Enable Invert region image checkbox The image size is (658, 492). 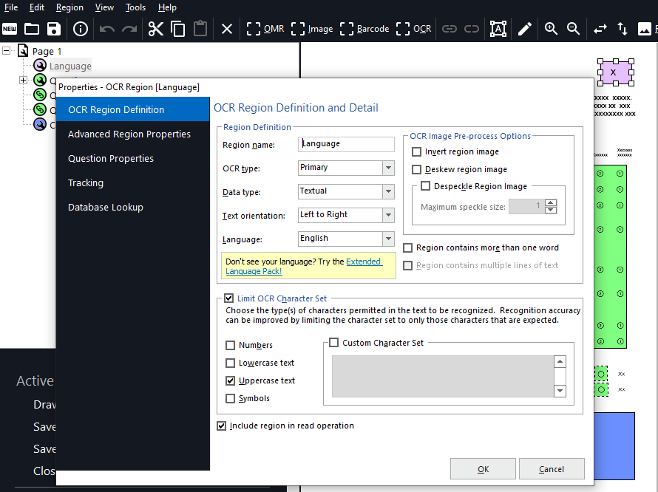(416, 151)
